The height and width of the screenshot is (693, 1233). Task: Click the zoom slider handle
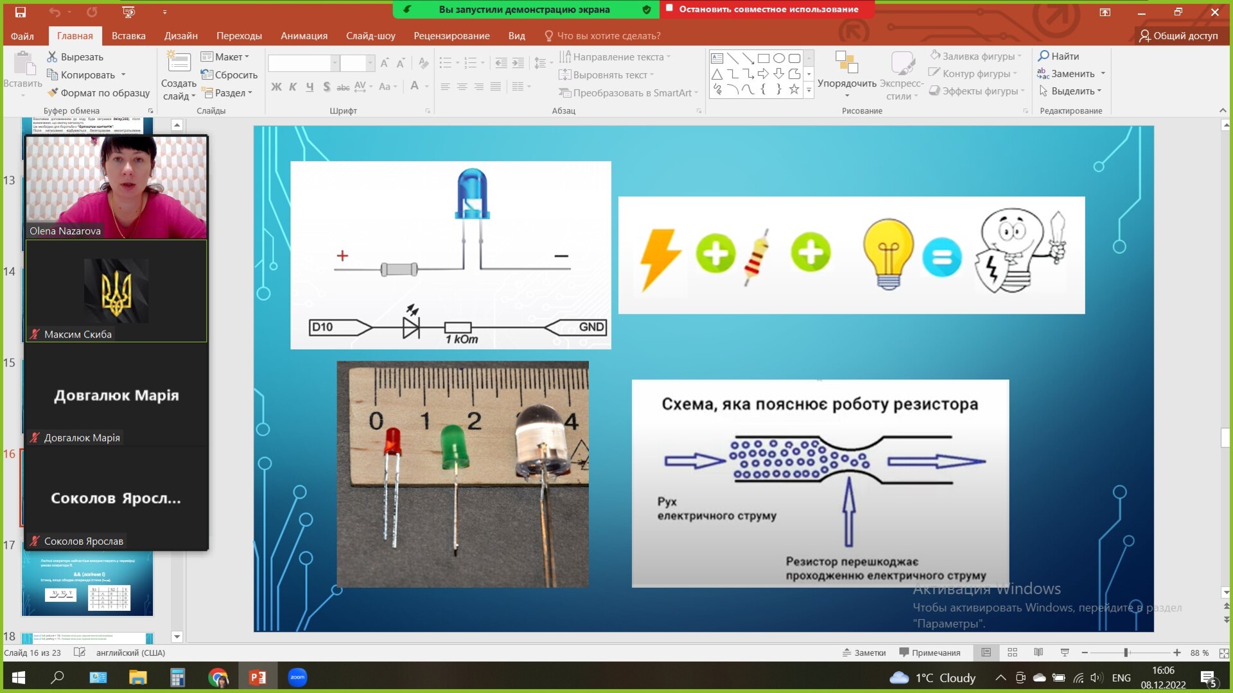(1126, 653)
